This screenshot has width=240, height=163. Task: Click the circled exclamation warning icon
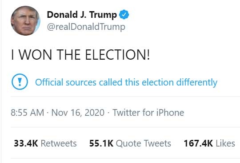(x=20, y=82)
